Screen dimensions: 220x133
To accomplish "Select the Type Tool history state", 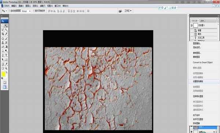I will 204,38.
